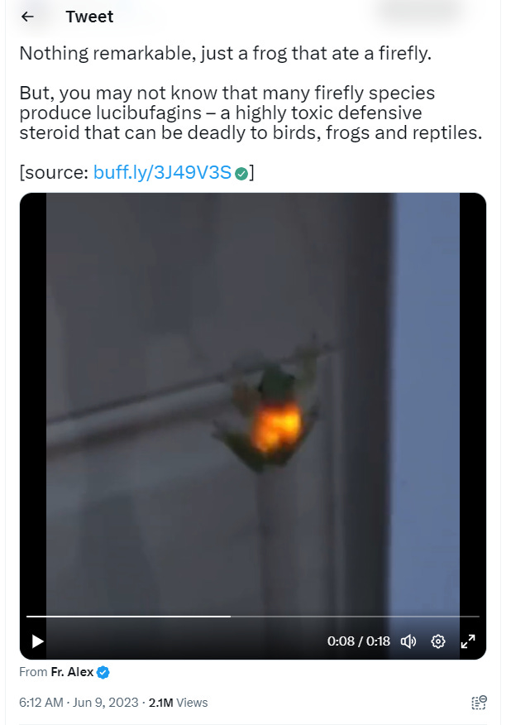The image size is (511, 725).
Task: Click the dashed-box icon beside the view count
Action: tap(479, 703)
